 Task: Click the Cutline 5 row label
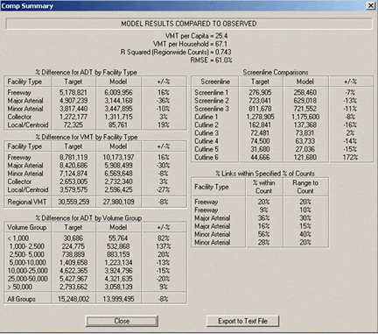206,149
